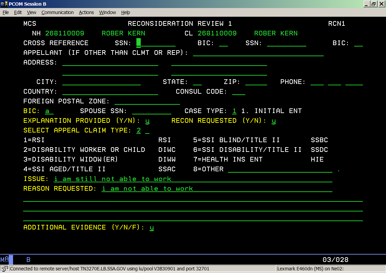This screenshot has height=273, width=386.
Task: Open the File menu
Action: click(6, 12)
